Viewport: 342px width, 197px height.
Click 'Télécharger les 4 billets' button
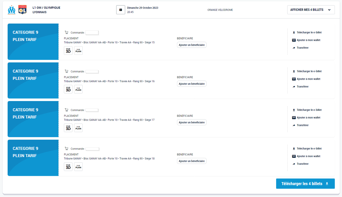[305, 184]
